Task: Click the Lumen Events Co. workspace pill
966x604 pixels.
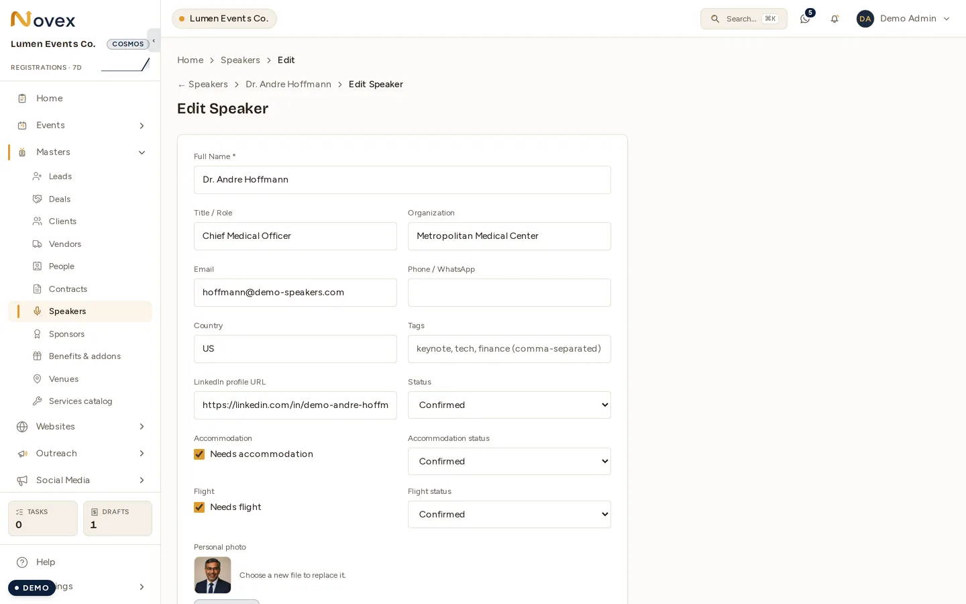Action: click(x=224, y=19)
